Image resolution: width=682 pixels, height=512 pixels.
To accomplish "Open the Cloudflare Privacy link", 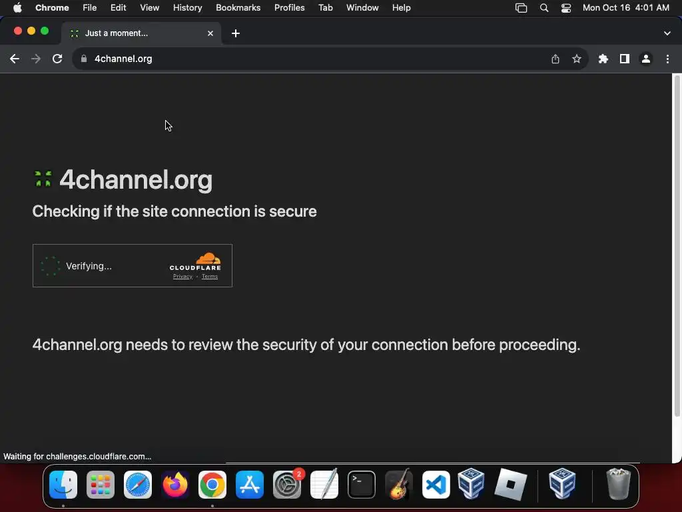I will pyautogui.click(x=182, y=277).
